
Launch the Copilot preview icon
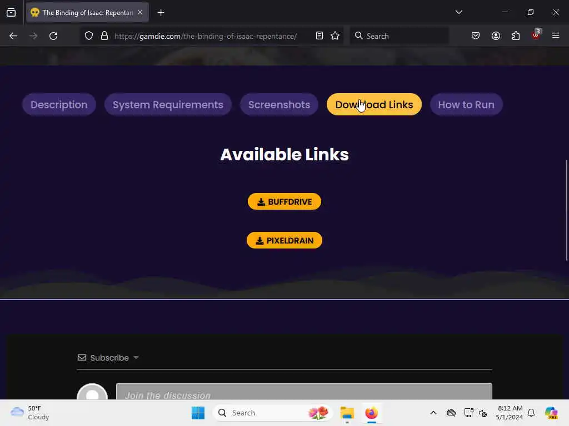551,413
